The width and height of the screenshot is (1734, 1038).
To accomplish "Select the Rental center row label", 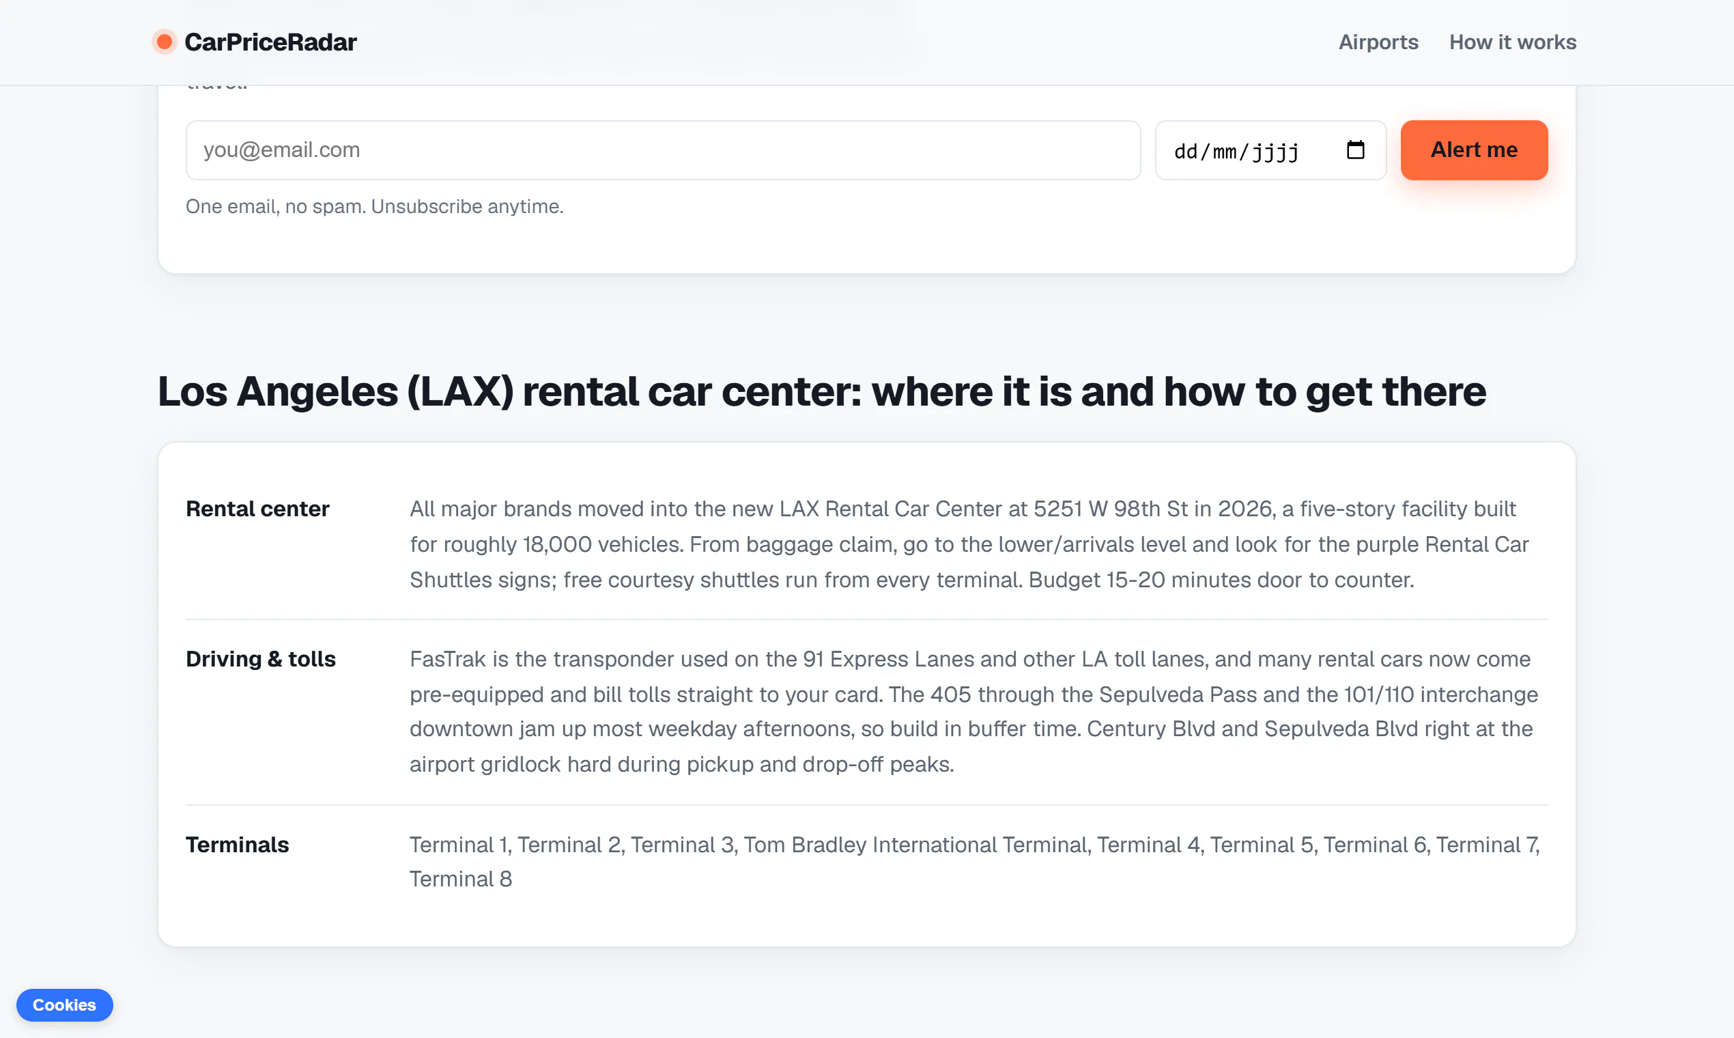I will [257, 509].
